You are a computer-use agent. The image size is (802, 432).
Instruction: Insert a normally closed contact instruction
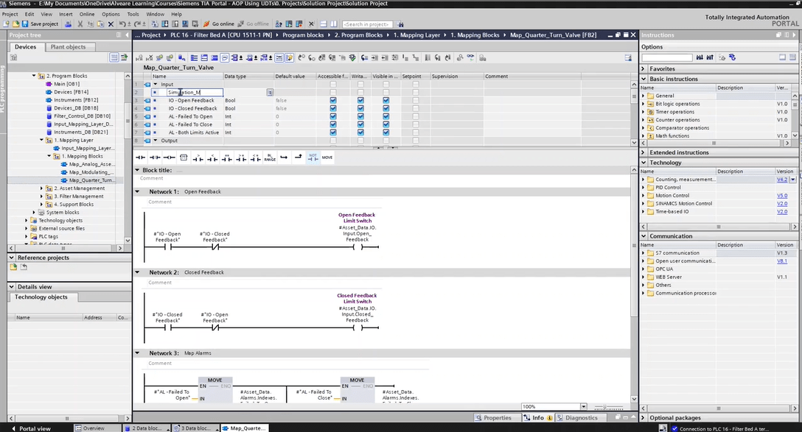(155, 157)
